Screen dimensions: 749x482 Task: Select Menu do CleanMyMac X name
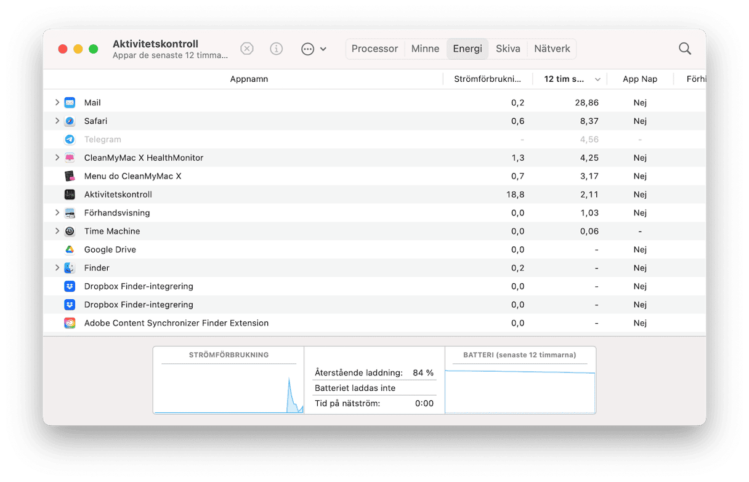(x=132, y=176)
